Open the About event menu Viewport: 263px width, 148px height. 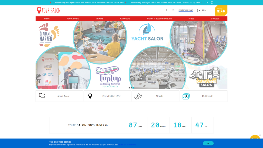(x=73, y=18)
